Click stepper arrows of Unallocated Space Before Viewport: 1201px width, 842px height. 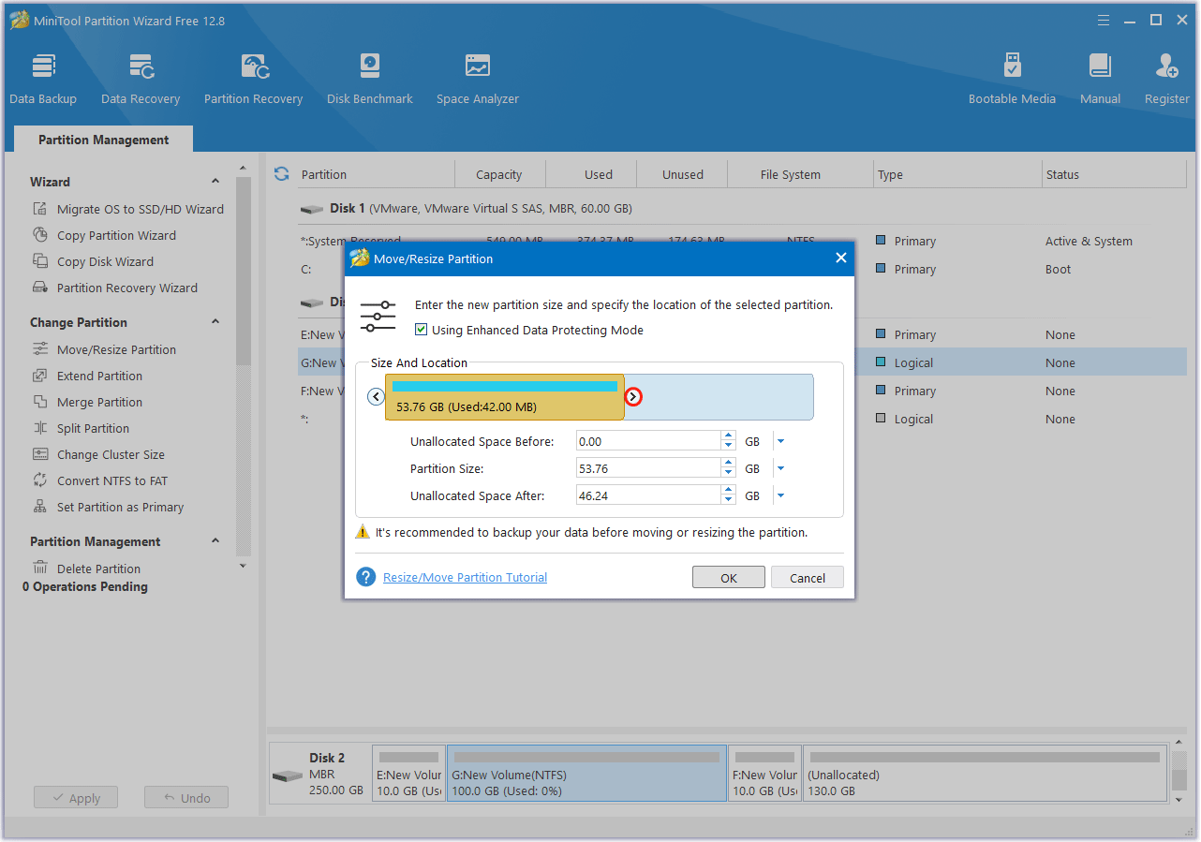728,441
